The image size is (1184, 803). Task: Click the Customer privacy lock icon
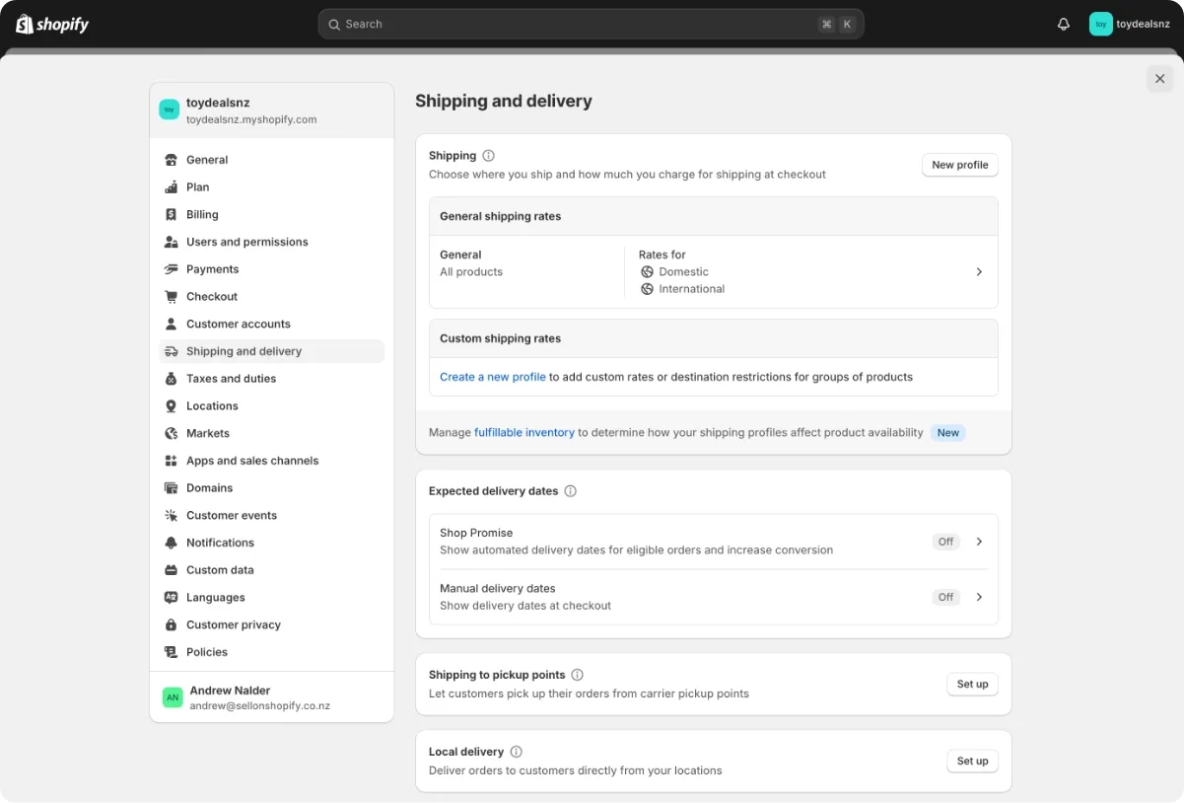point(171,625)
